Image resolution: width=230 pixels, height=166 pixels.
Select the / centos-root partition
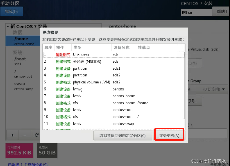(23, 74)
